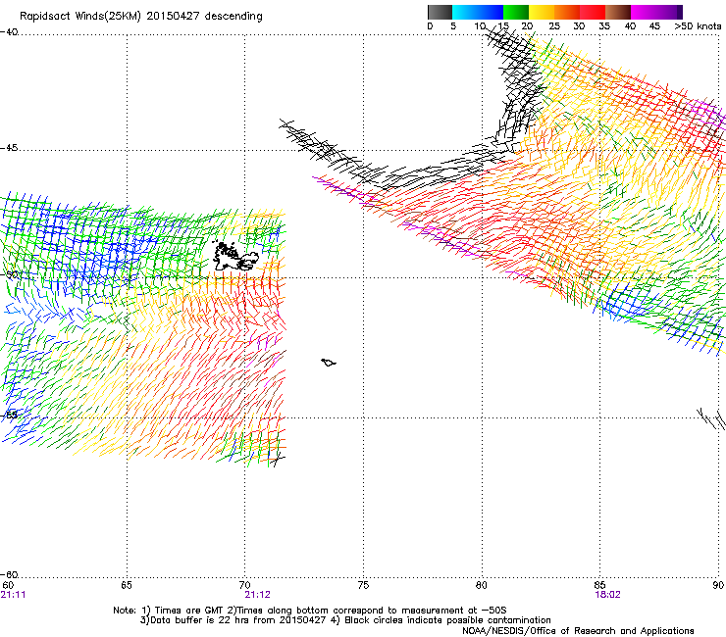Viewport: 726px width, 637px height.
Task: Click the '>50 knots' legend label
Action: point(698,26)
